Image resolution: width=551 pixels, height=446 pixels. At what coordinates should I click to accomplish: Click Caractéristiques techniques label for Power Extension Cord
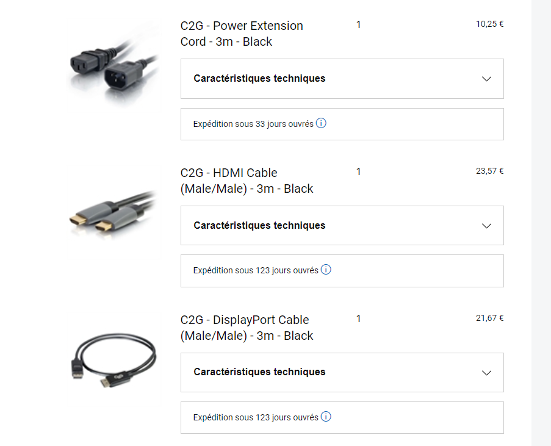pyautogui.click(x=259, y=78)
